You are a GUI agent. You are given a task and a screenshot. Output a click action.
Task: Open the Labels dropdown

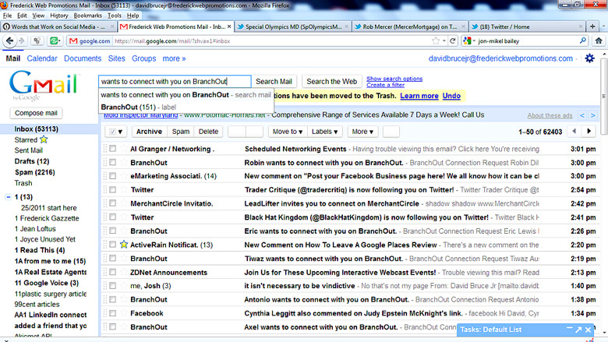coord(324,132)
